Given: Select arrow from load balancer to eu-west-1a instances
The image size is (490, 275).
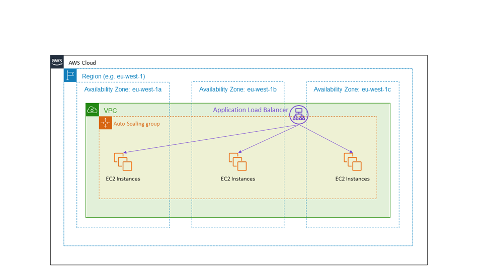Looking at the screenshot, I should coord(211,138).
